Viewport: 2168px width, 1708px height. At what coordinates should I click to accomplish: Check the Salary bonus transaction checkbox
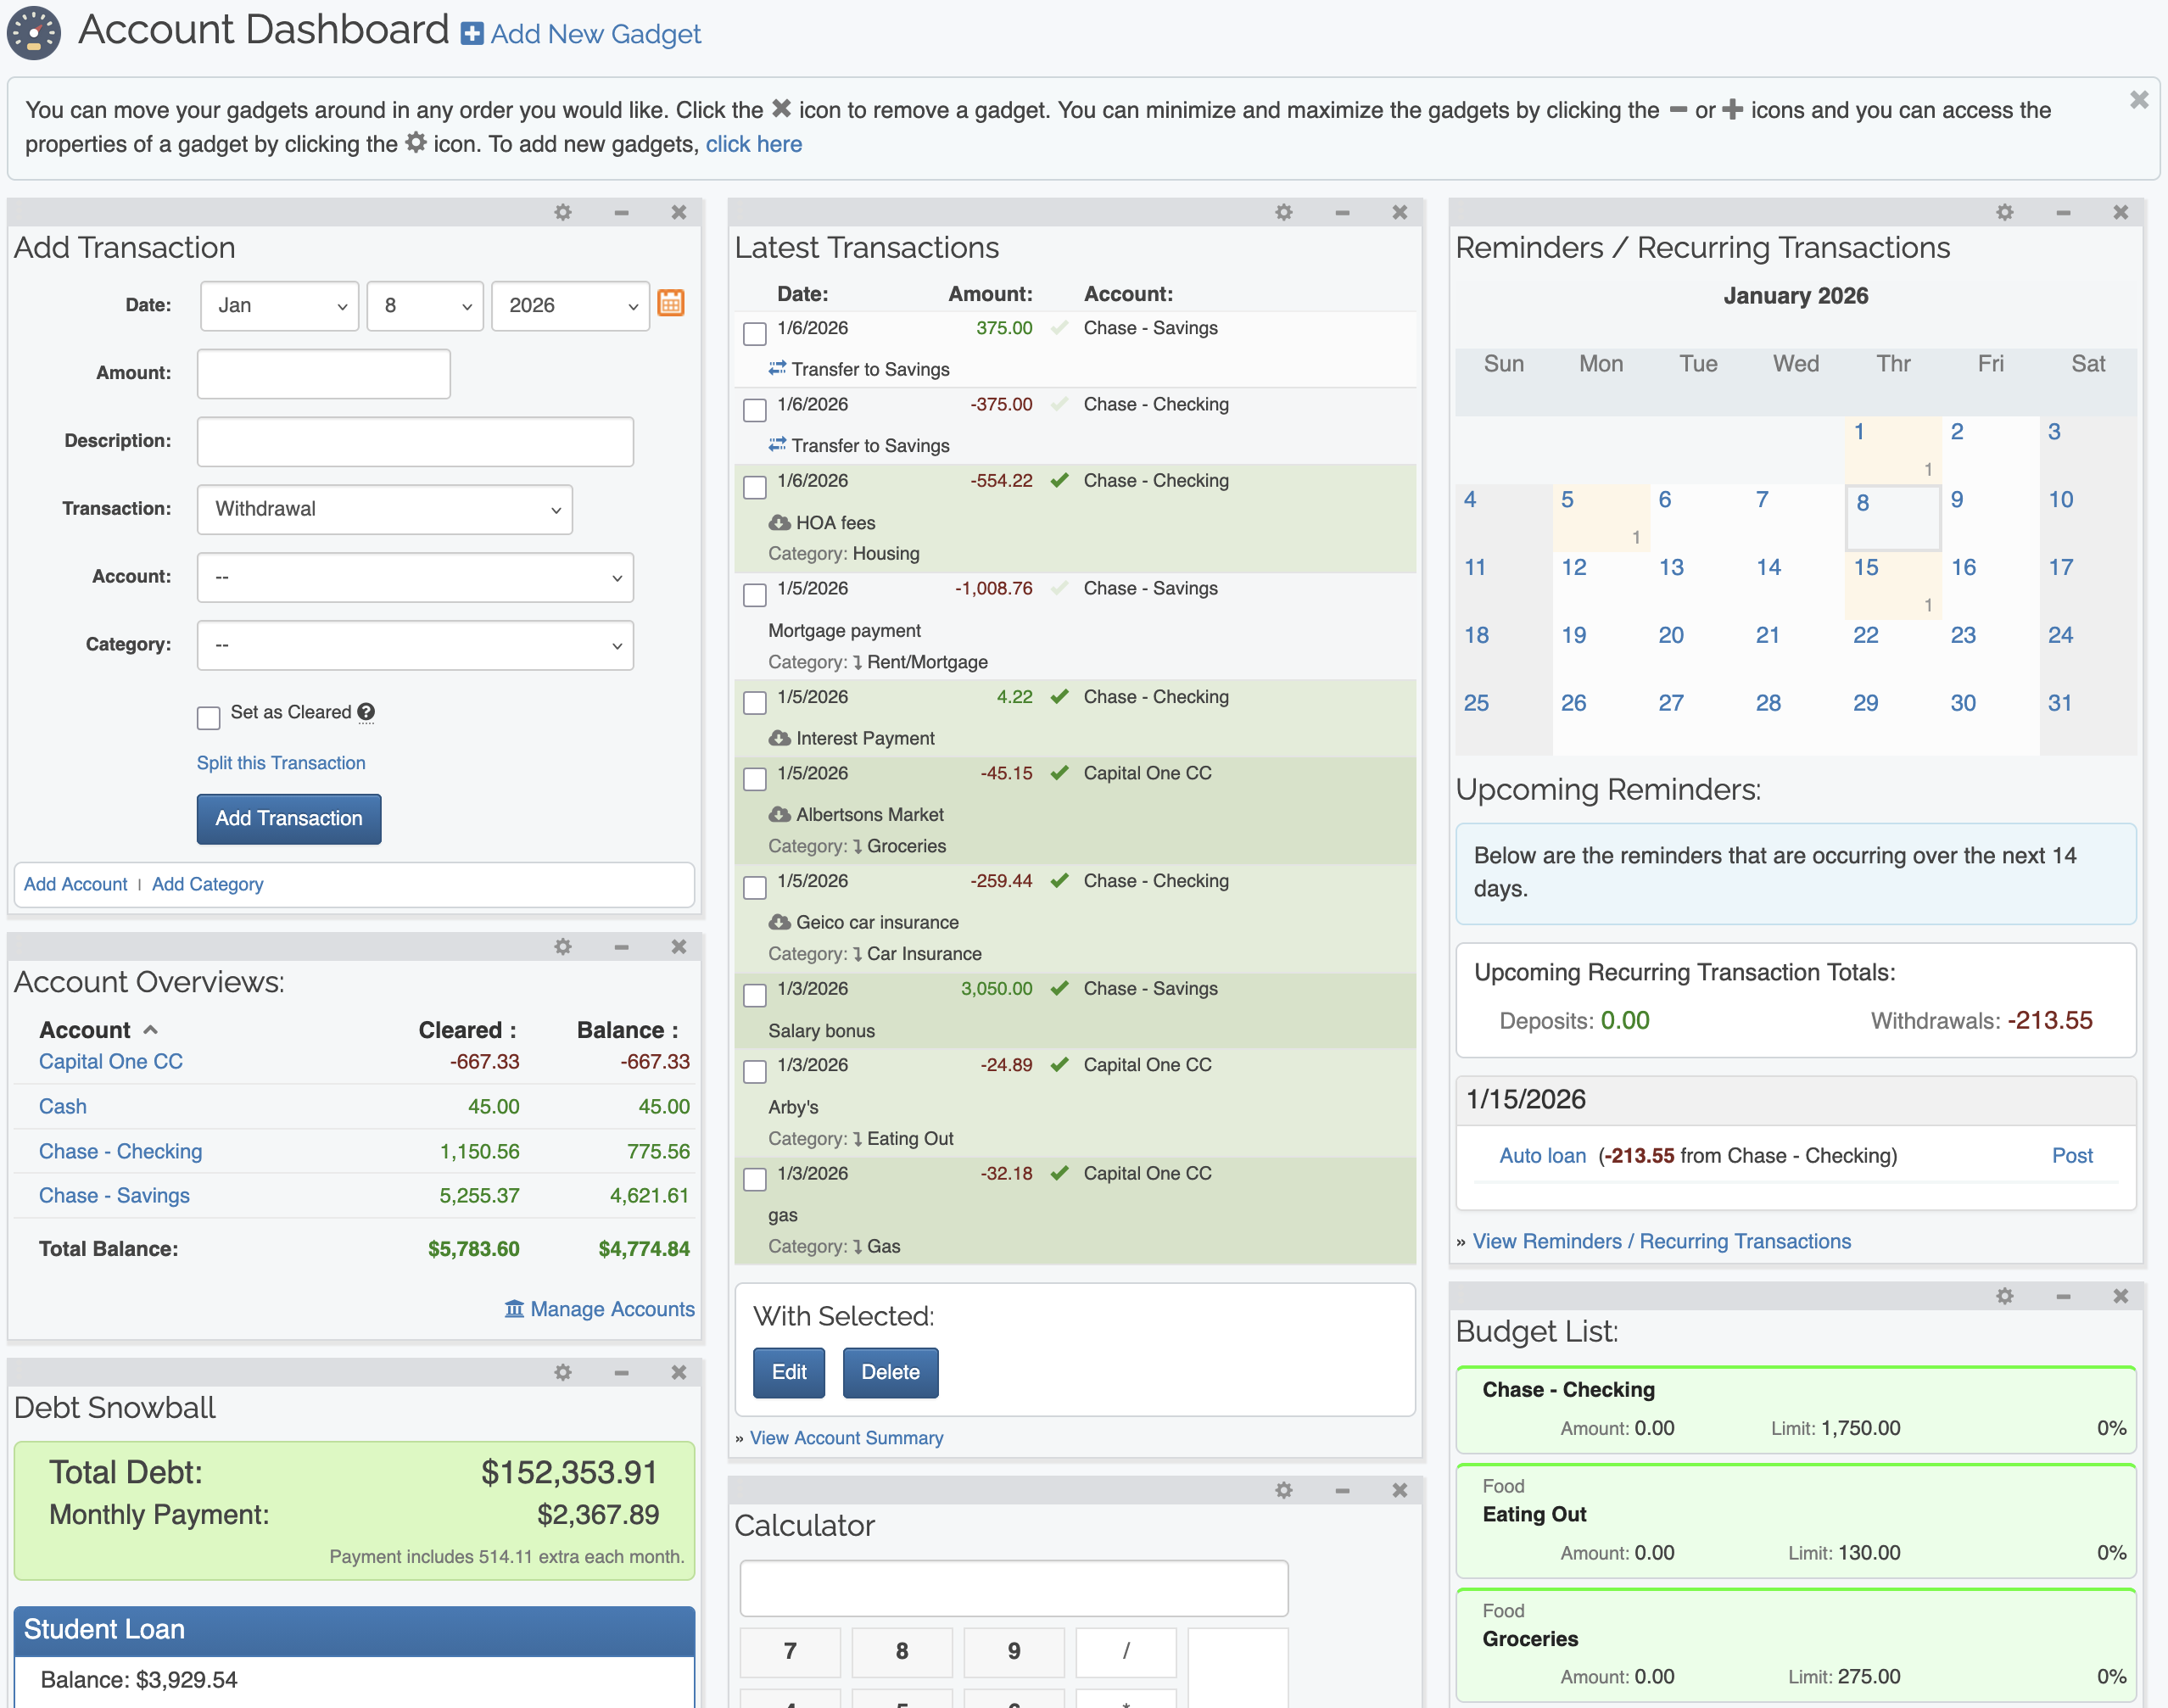(x=755, y=995)
